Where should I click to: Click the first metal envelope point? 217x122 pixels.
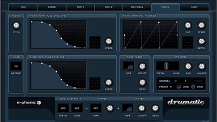pos(32,22)
